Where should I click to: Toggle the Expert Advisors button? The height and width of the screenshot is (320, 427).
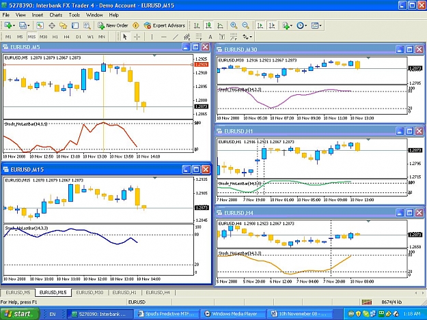point(165,25)
